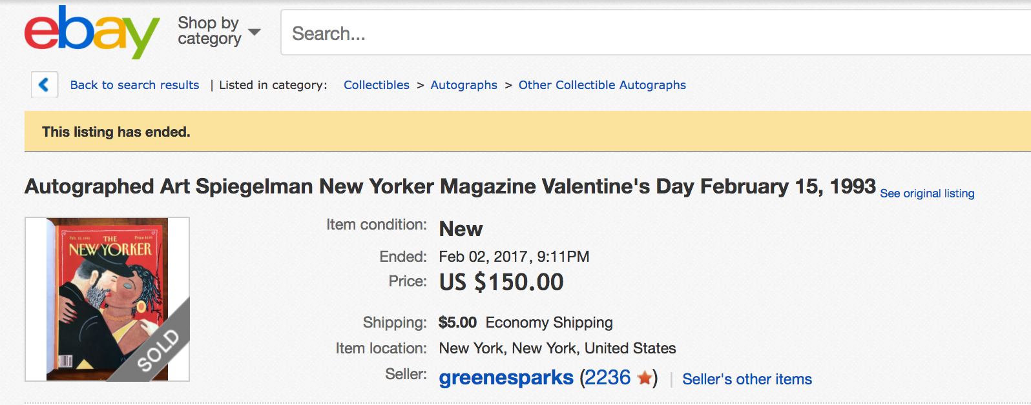Visit seller greenesparks profile

pyautogui.click(x=506, y=378)
